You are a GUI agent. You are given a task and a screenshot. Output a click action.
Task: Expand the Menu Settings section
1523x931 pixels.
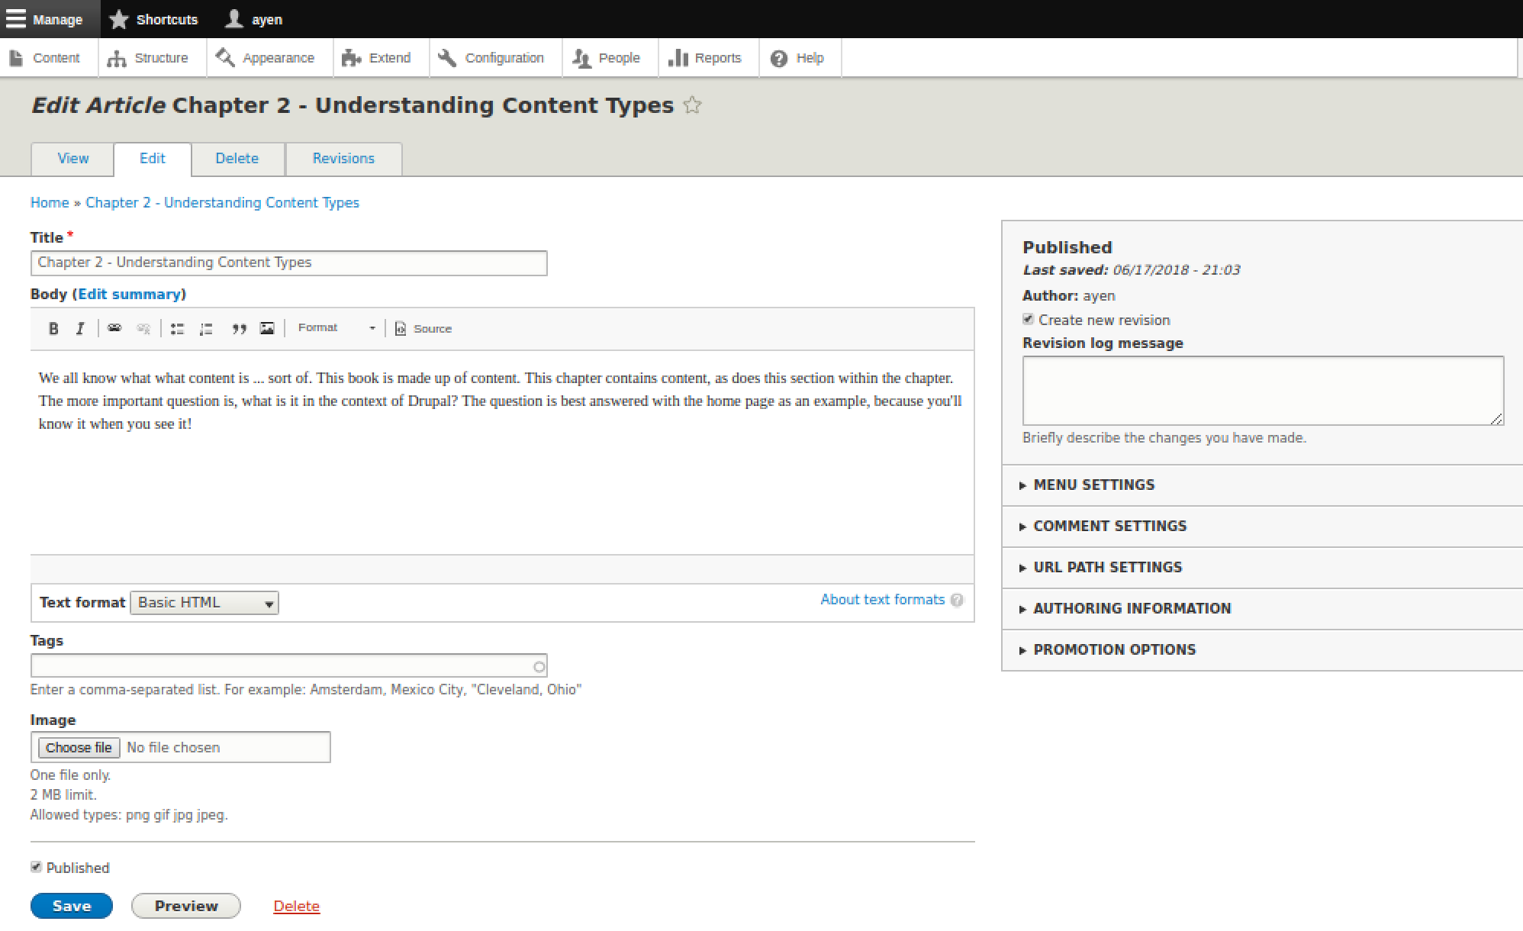point(1093,485)
